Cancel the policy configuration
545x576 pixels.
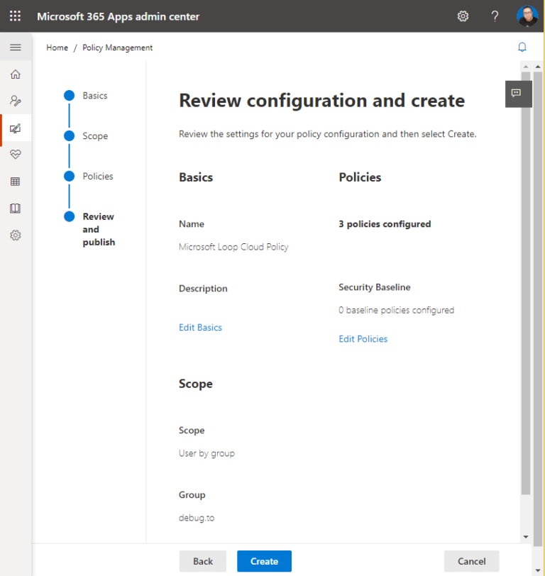tap(471, 561)
